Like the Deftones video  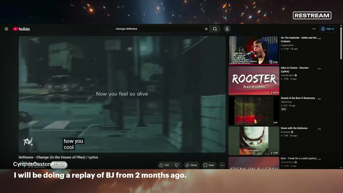click(x=164, y=165)
